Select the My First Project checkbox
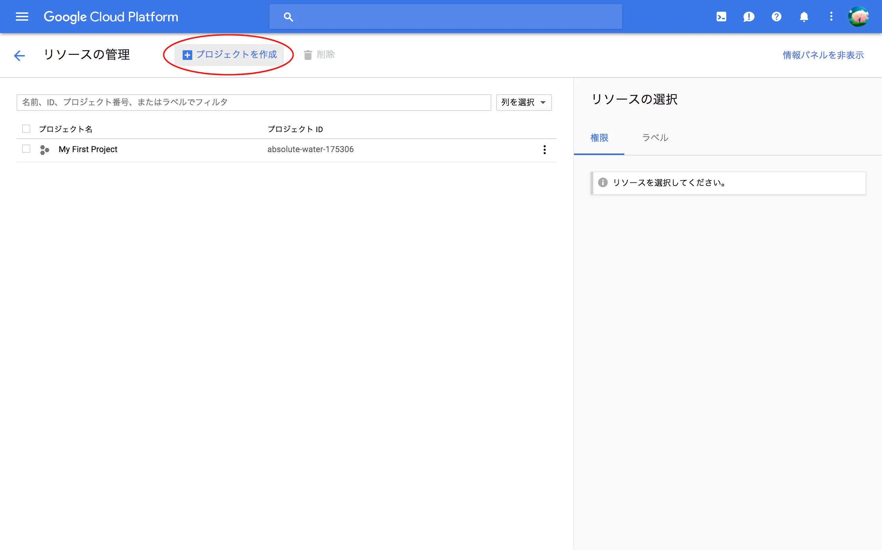Screen dimensions: 882x550 pyautogui.click(x=25, y=149)
